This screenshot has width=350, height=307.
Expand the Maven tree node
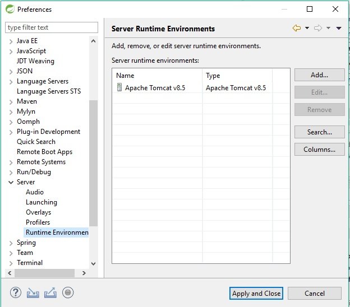point(11,102)
